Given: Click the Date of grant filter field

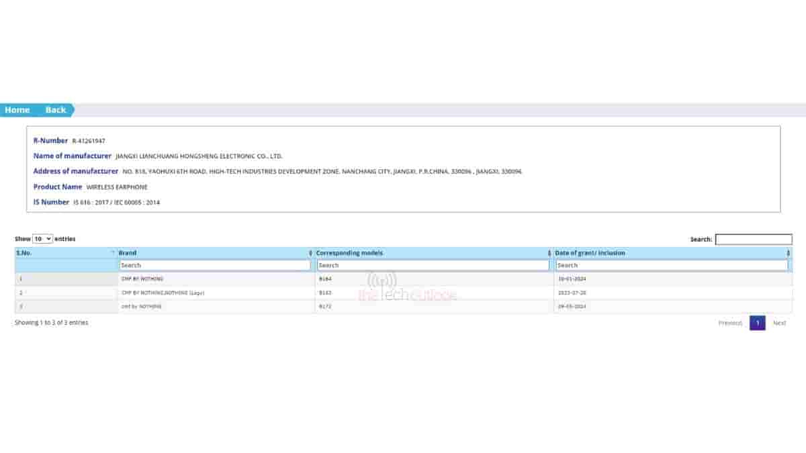Looking at the screenshot, I should coord(672,266).
